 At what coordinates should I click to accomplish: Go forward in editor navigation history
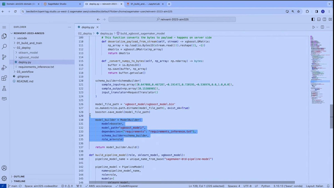click(x=104, y=19)
